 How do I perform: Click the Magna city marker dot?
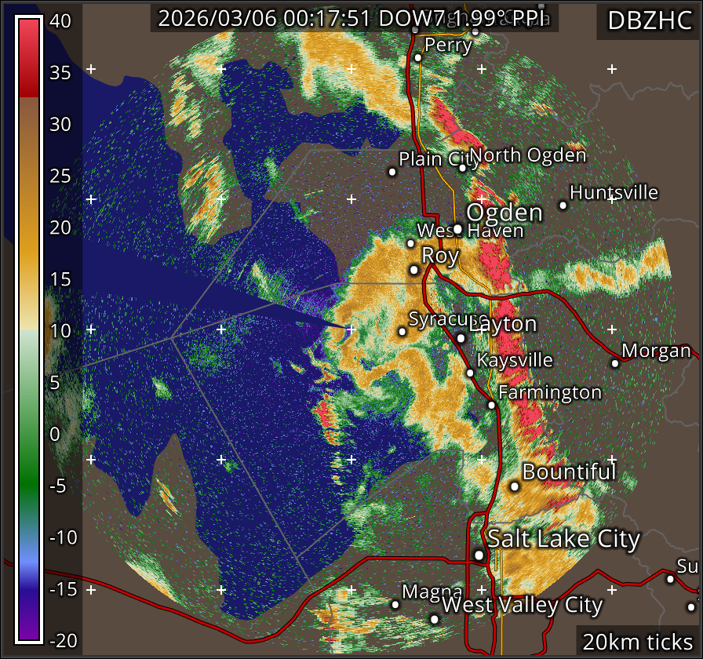395,604
